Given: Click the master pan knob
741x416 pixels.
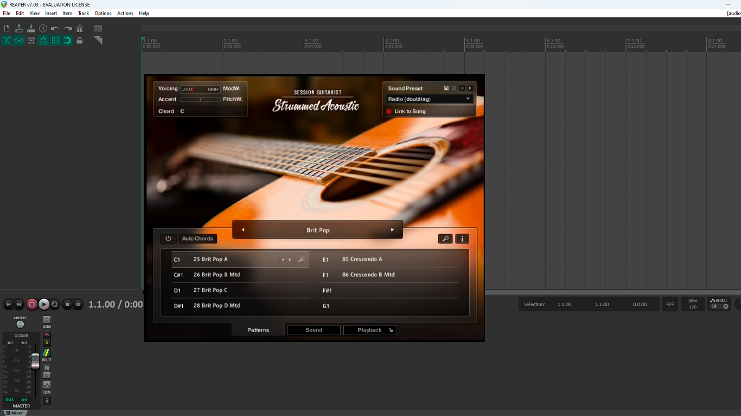Looking at the screenshot, I should click(x=20, y=324).
